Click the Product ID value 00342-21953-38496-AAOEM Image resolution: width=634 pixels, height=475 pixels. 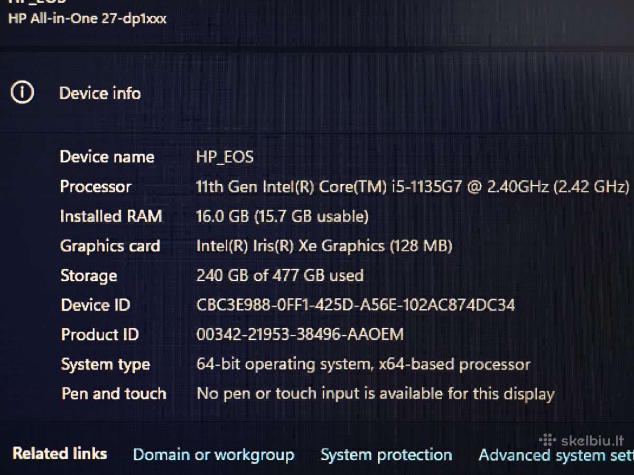coord(300,335)
